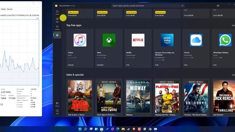Click the From $64.99 card

[223, 14]
